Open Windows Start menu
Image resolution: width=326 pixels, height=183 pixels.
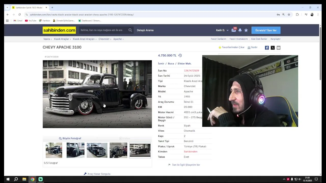8,179
